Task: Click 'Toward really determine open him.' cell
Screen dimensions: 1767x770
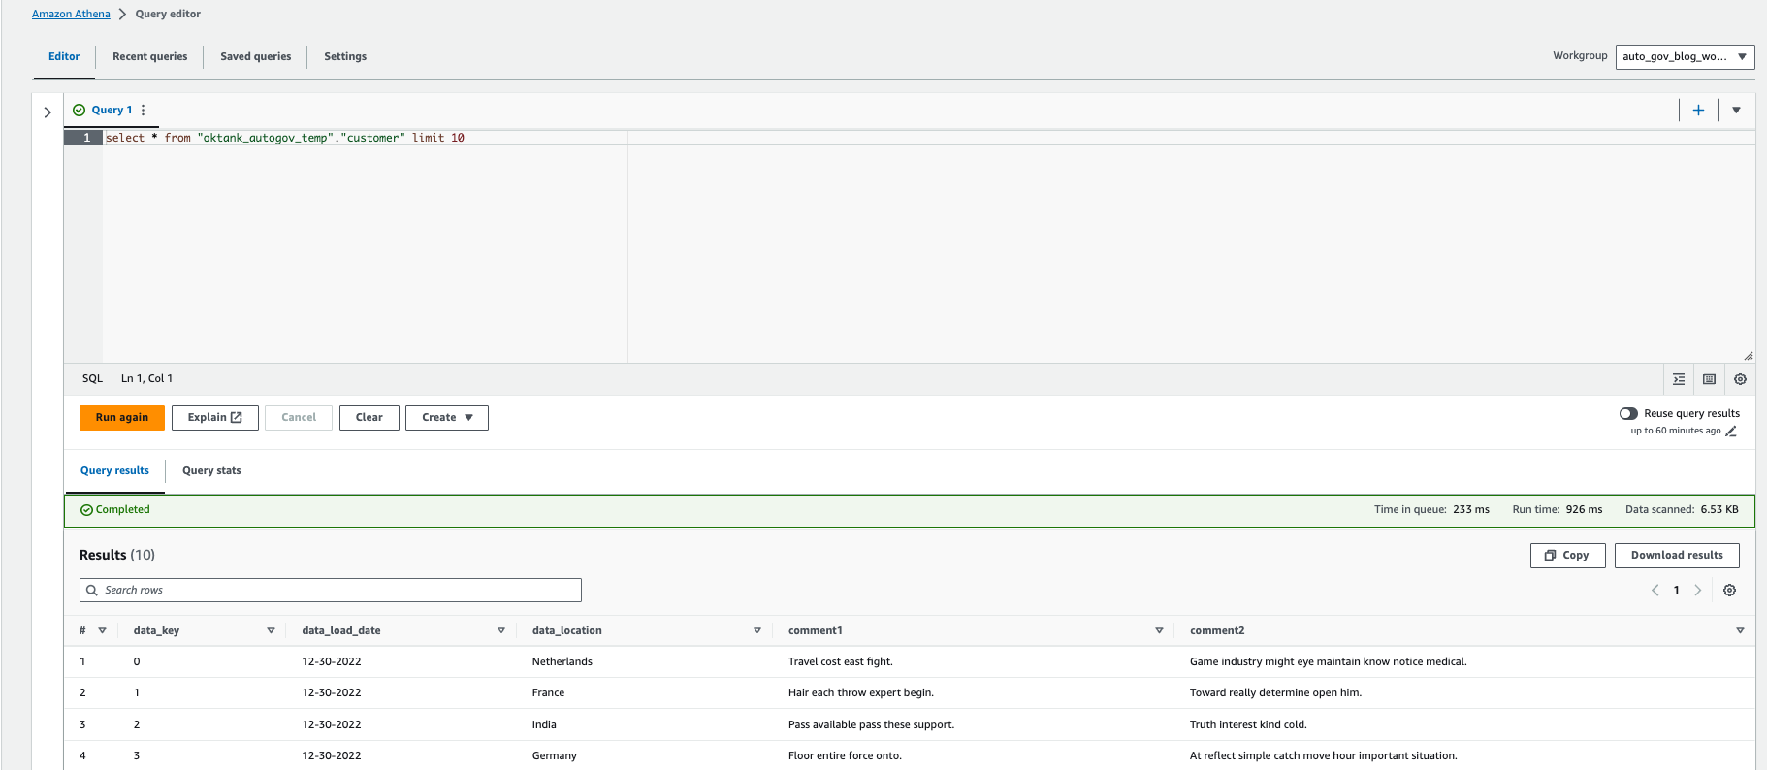Action: (x=1275, y=693)
